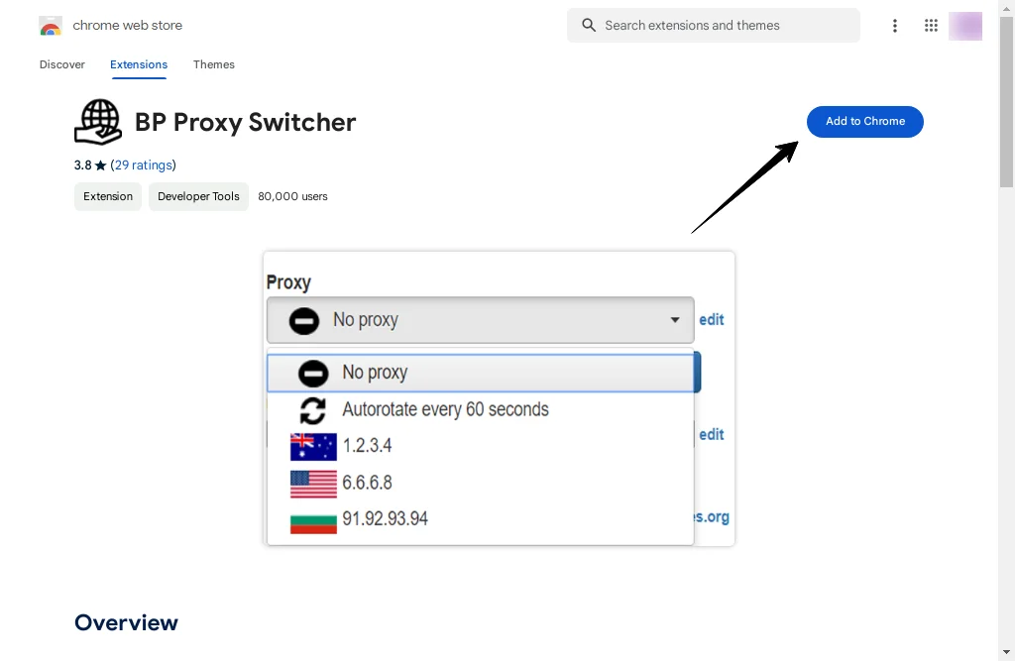Go to the Discover tab
This screenshot has height=661, width=1015.
[x=62, y=64]
